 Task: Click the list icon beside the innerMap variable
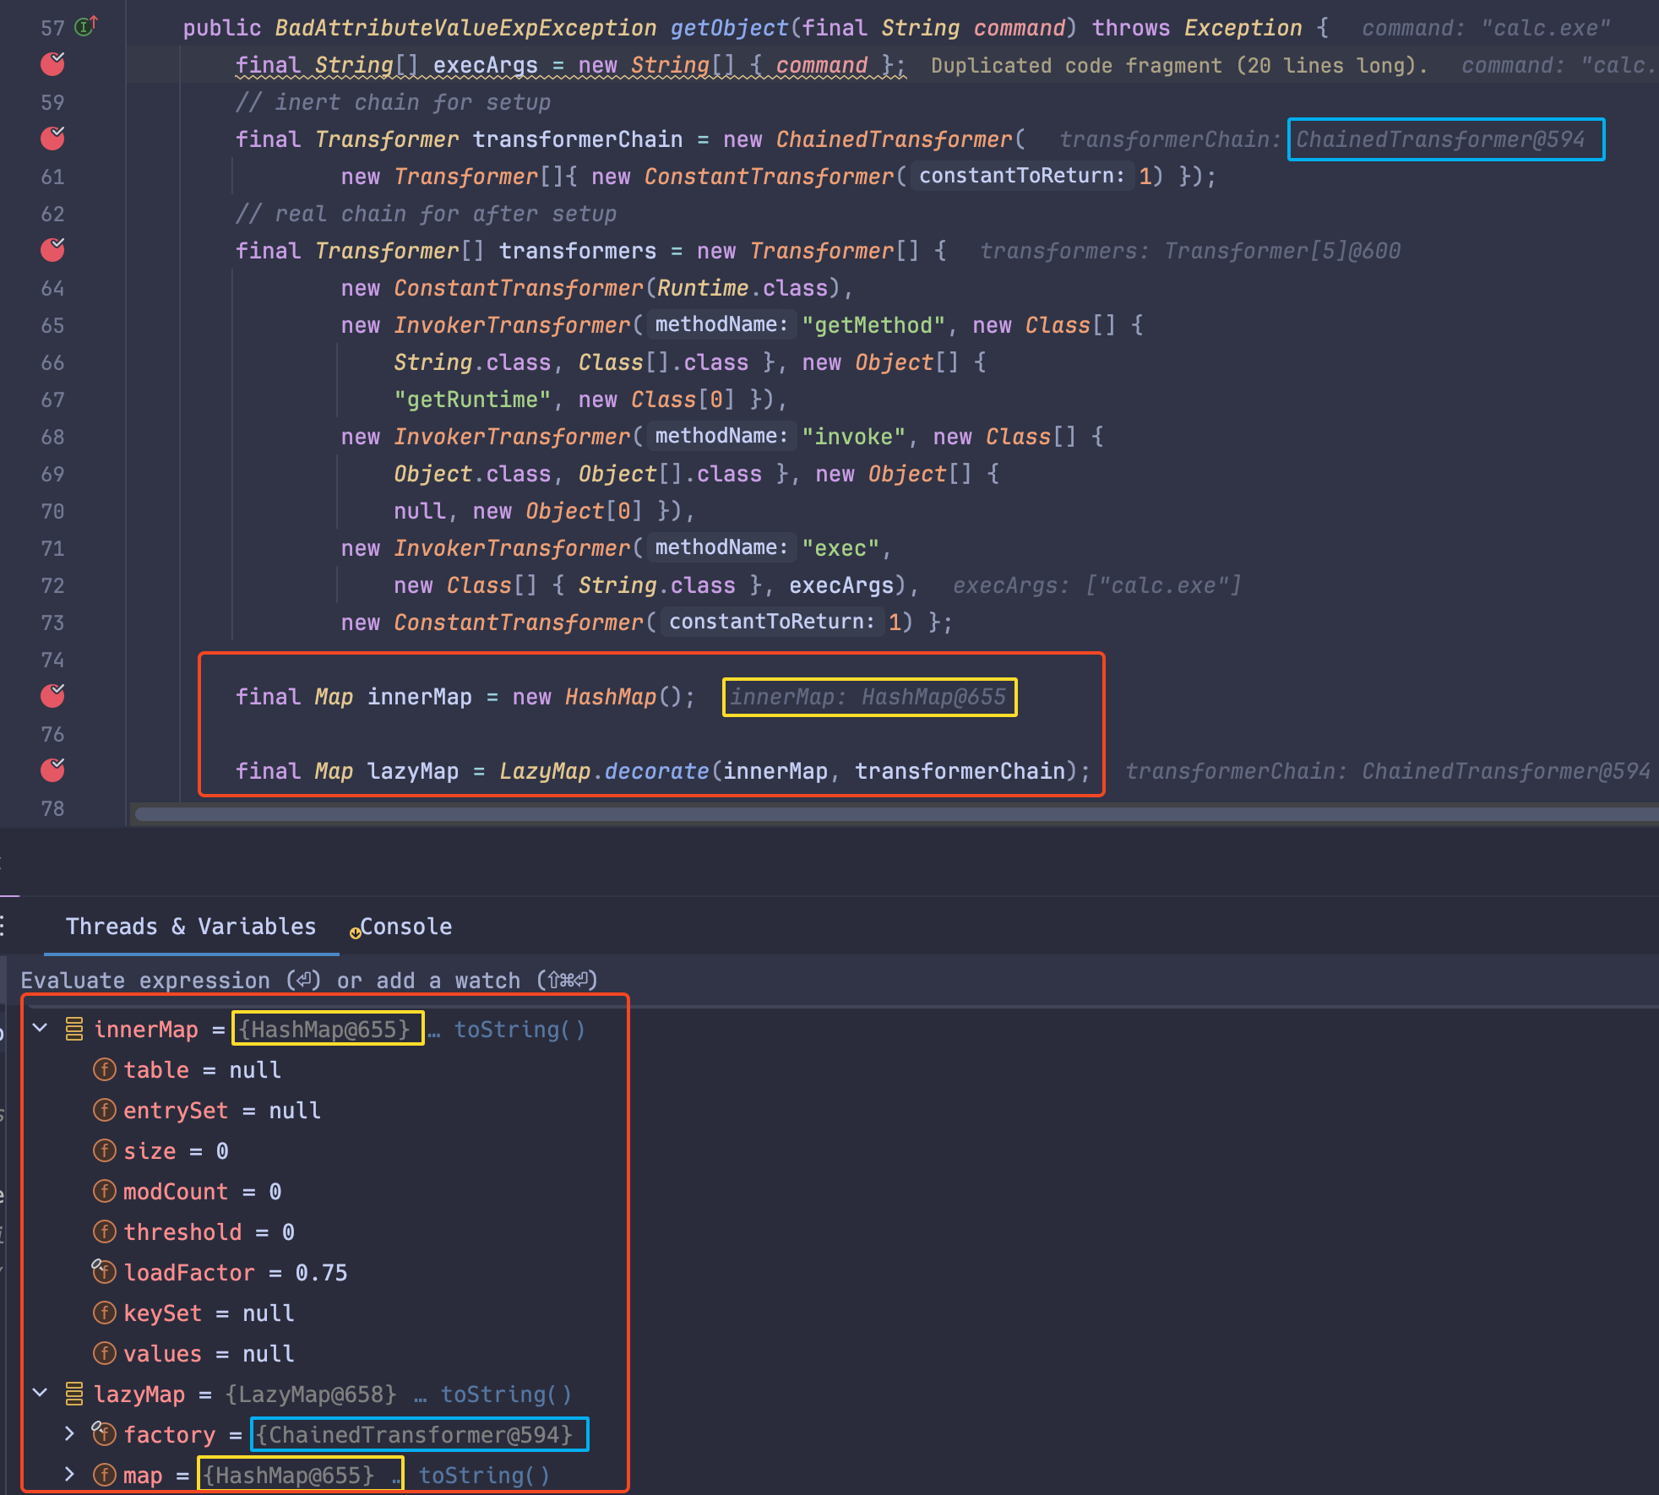pyautogui.click(x=74, y=1029)
